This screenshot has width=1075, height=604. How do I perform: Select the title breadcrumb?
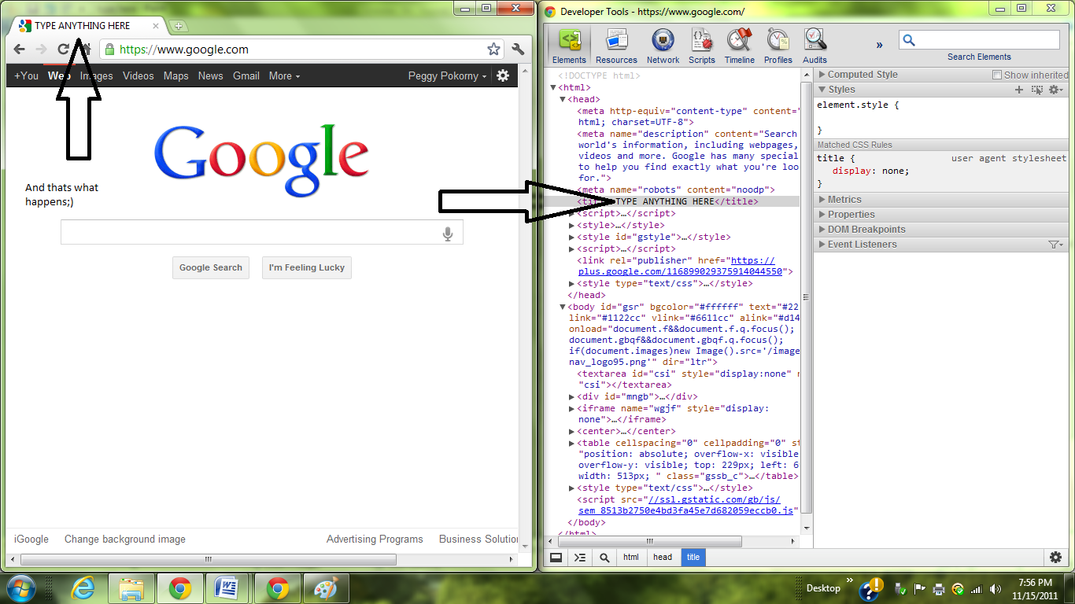point(693,558)
